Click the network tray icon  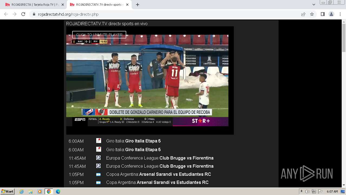[x=314, y=191]
